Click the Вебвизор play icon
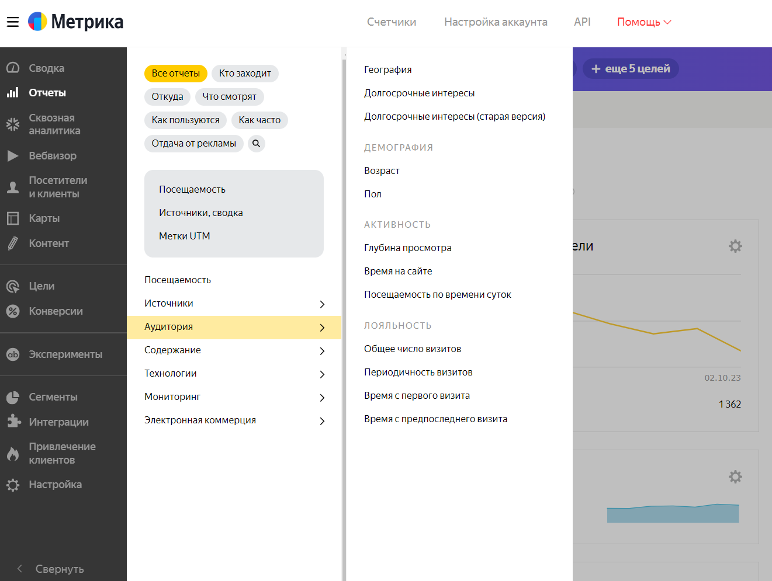The height and width of the screenshot is (581, 772). pyautogui.click(x=13, y=156)
